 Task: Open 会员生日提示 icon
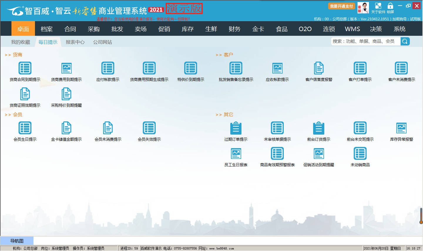click(25, 128)
